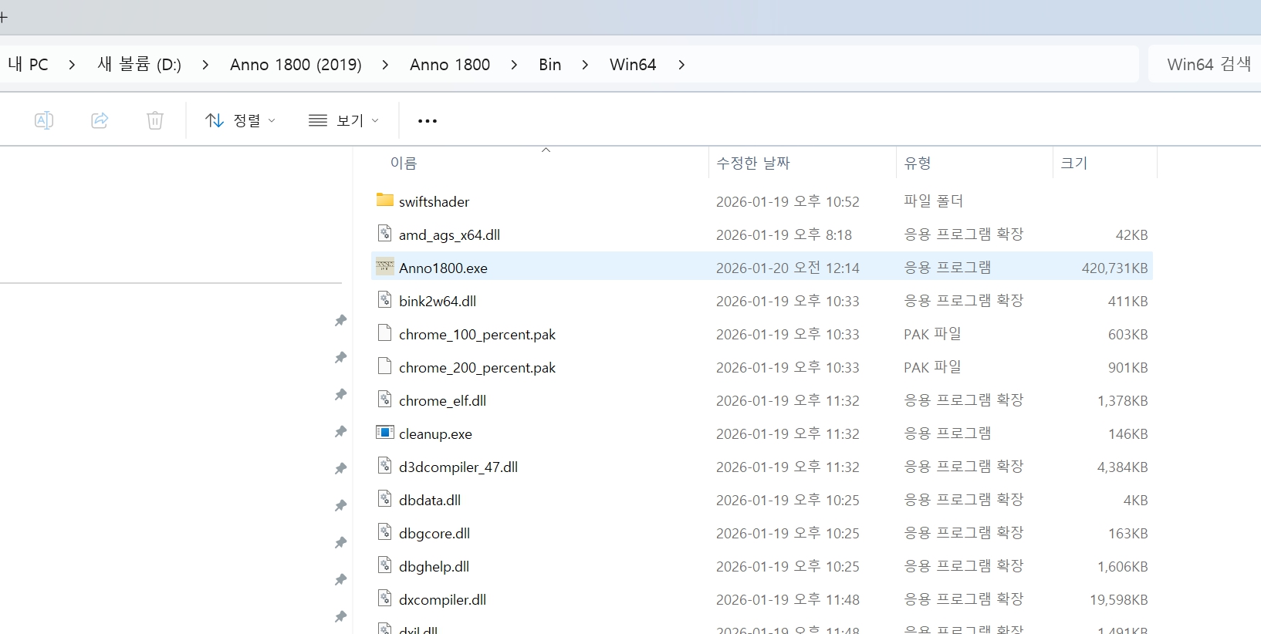This screenshot has width=1261, height=634.
Task: Select the dxcompiler.dll file row
Action: coord(762,599)
